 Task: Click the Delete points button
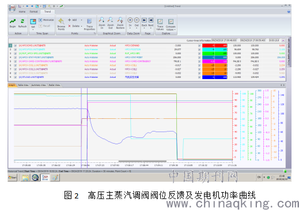(74, 26)
